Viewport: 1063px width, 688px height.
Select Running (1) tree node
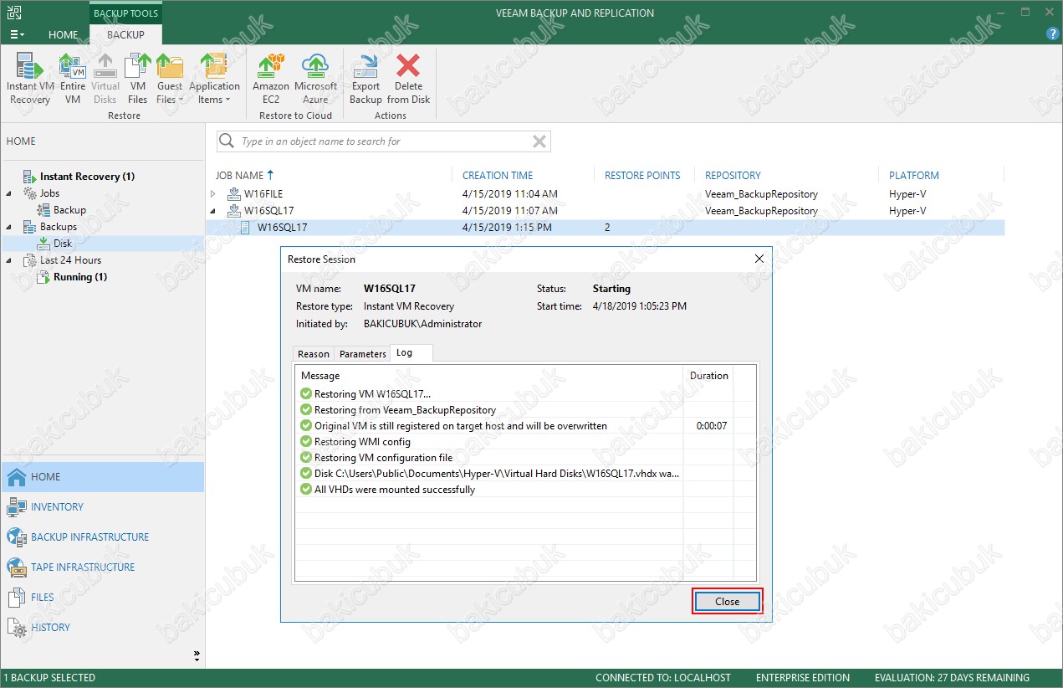pos(80,277)
